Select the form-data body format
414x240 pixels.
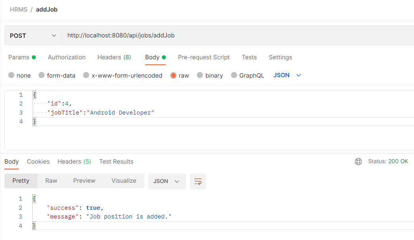coord(56,75)
